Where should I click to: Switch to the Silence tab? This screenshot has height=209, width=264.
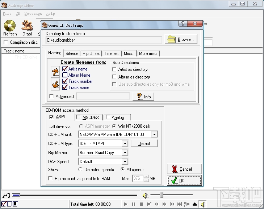point(72,54)
